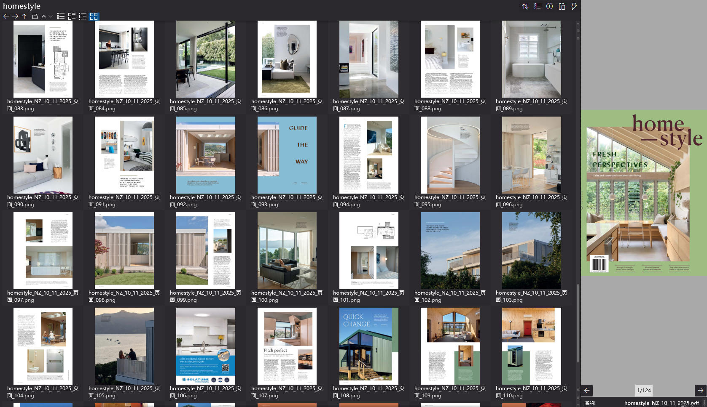707x407 pixels.
Task: Click the clipboard paste icon
Action: click(562, 6)
